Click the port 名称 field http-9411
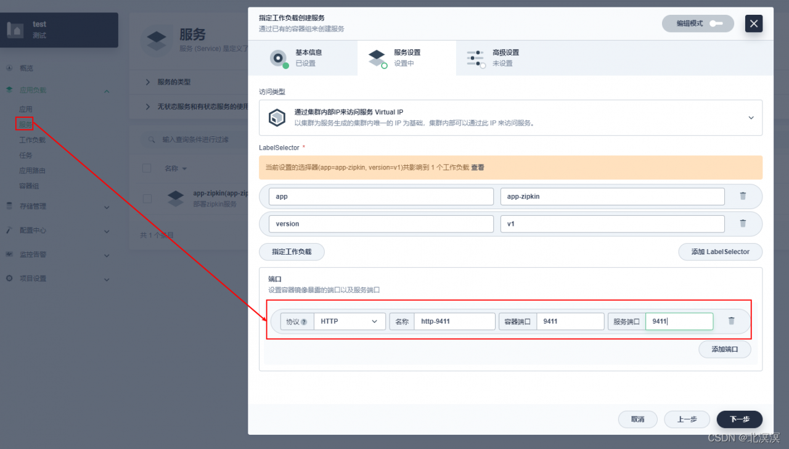Image resolution: width=789 pixels, height=449 pixels. tap(454, 321)
